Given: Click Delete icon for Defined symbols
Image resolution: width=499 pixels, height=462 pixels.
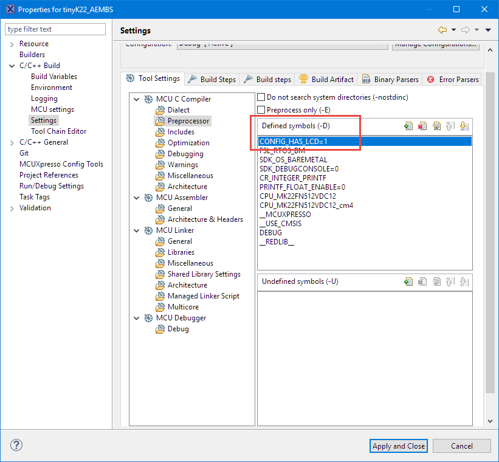Looking at the screenshot, I should click(x=422, y=126).
